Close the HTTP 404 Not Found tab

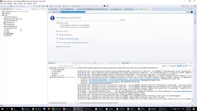click(150, 9)
